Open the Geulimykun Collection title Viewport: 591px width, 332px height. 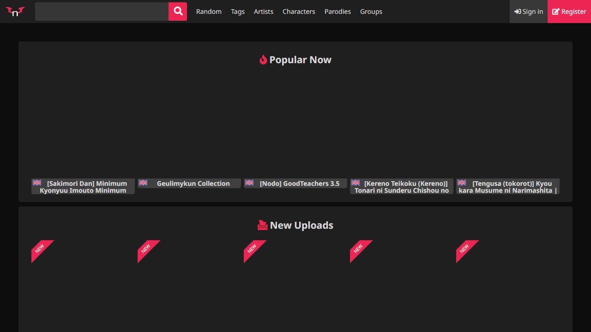click(193, 184)
